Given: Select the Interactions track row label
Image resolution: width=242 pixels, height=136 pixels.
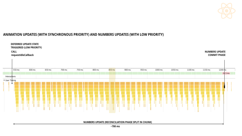Looking at the screenshot, I should (x=10, y=76).
